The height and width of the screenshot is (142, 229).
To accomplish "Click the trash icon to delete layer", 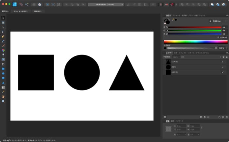I will coord(224,117).
